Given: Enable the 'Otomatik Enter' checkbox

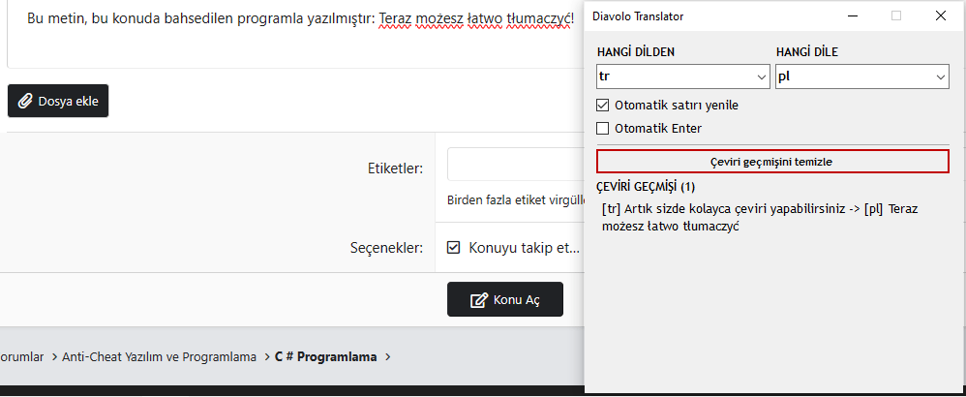Looking at the screenshot, I should click(602, 129).
